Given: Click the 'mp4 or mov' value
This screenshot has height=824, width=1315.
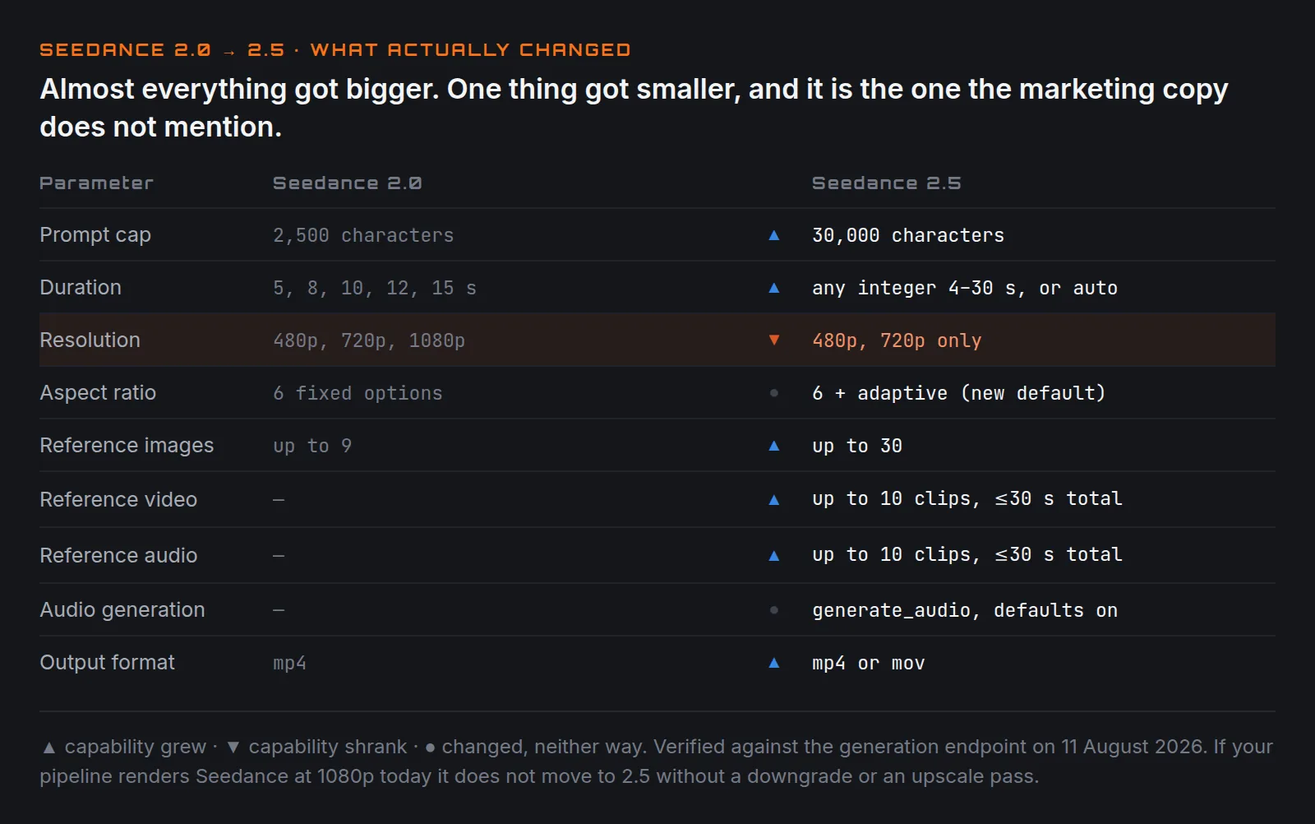Looking at the screenshot, I should click(x=869, y=663).
